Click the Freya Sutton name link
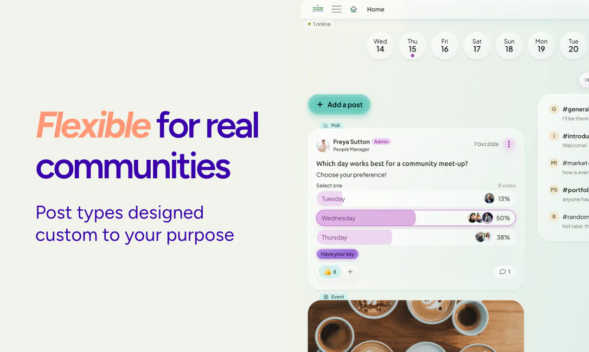 [x=352, y=142]
